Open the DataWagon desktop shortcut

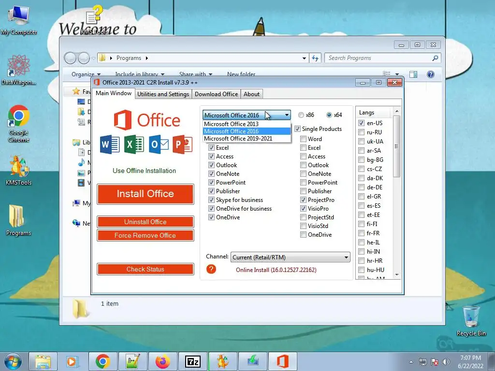tap(18, 70)
